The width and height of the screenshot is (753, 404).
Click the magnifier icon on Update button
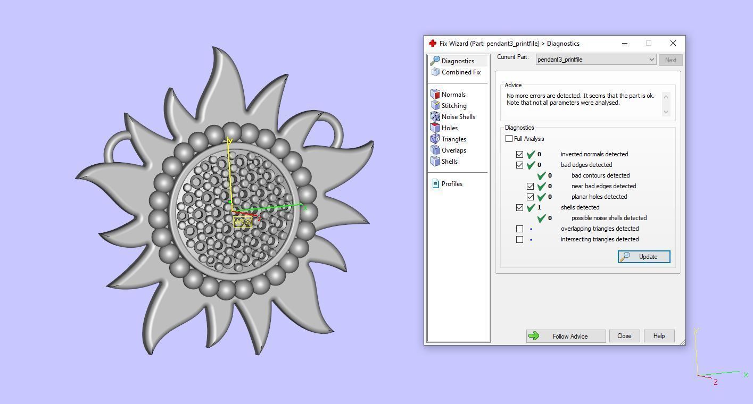click(625, 257)
